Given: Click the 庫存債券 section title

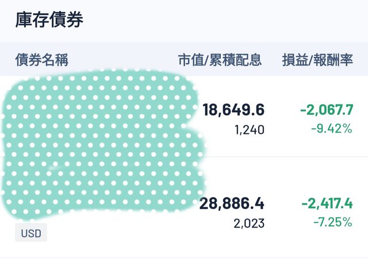Looking at the screenshot, I should 49,21.
